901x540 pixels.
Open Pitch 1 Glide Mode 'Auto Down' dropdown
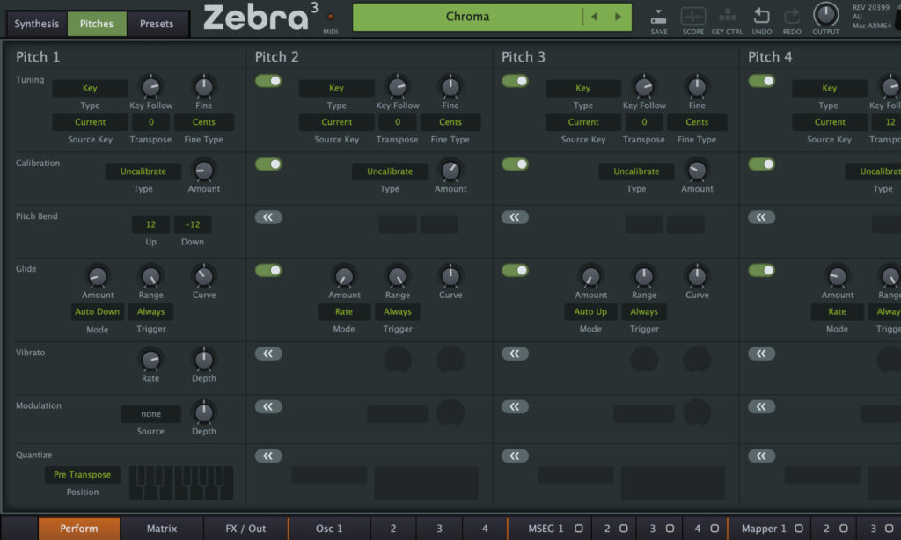click(x=97, y=312)
